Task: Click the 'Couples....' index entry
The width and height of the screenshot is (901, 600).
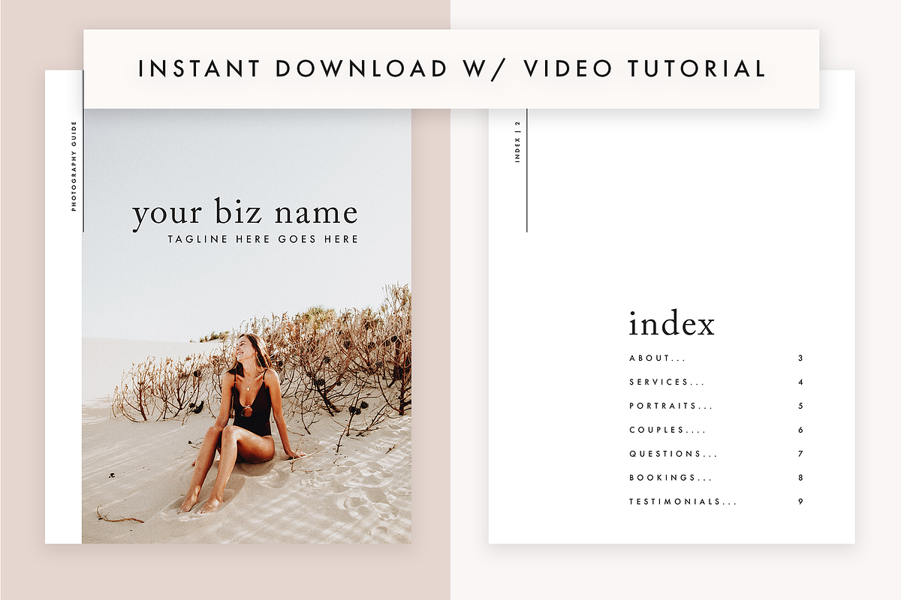Action: tap(668, 430)
